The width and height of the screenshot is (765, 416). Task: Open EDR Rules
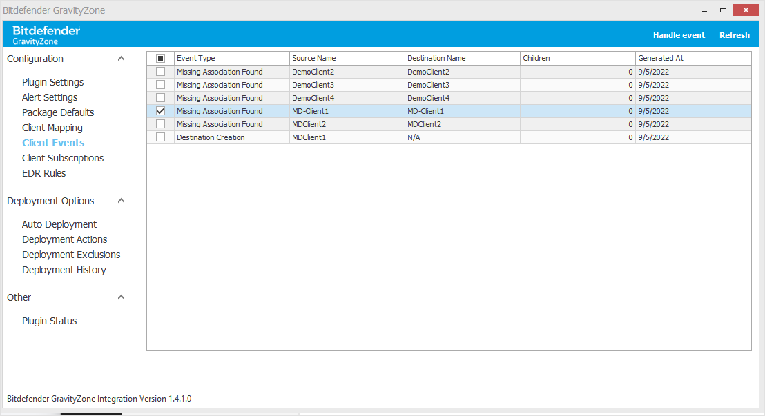coord(43,172)
